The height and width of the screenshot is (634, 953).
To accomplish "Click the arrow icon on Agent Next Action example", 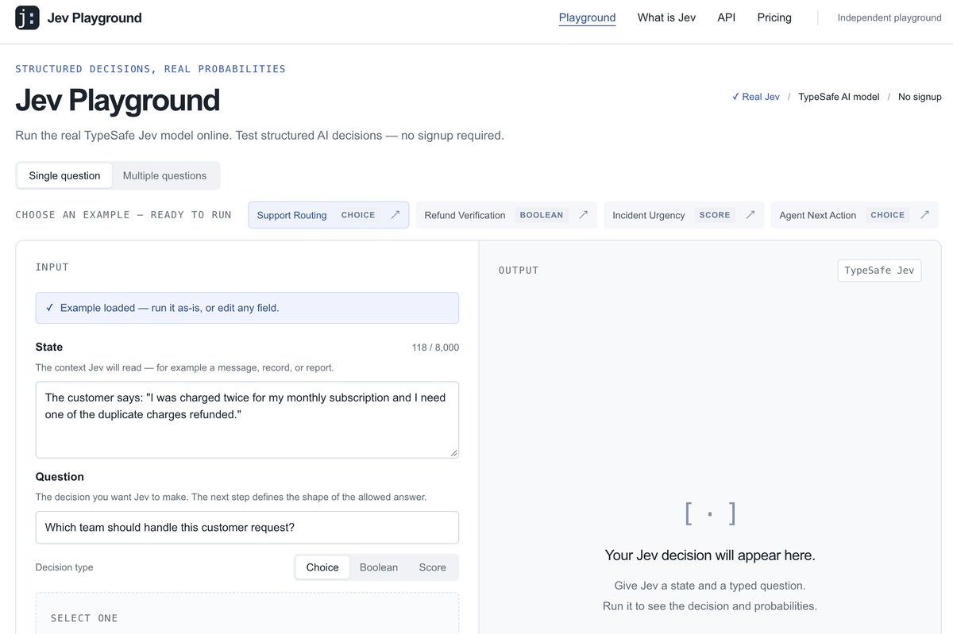I will point(924,215).
